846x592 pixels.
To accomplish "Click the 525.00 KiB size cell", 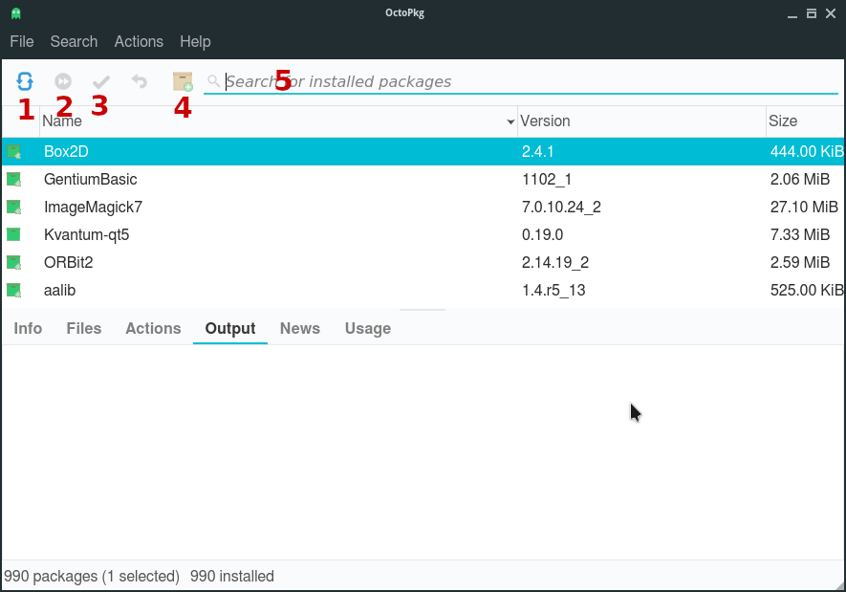I will point(807,291).
